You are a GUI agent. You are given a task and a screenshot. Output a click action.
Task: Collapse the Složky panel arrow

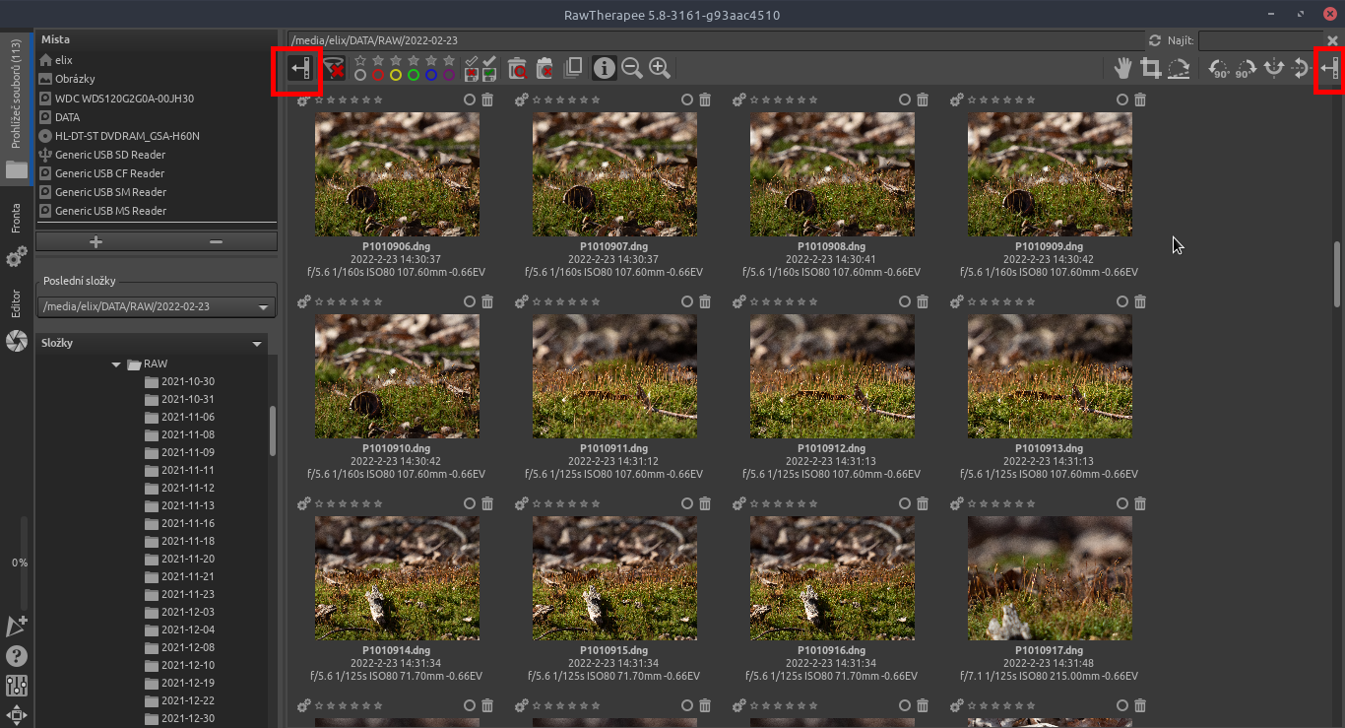point(257,344)
